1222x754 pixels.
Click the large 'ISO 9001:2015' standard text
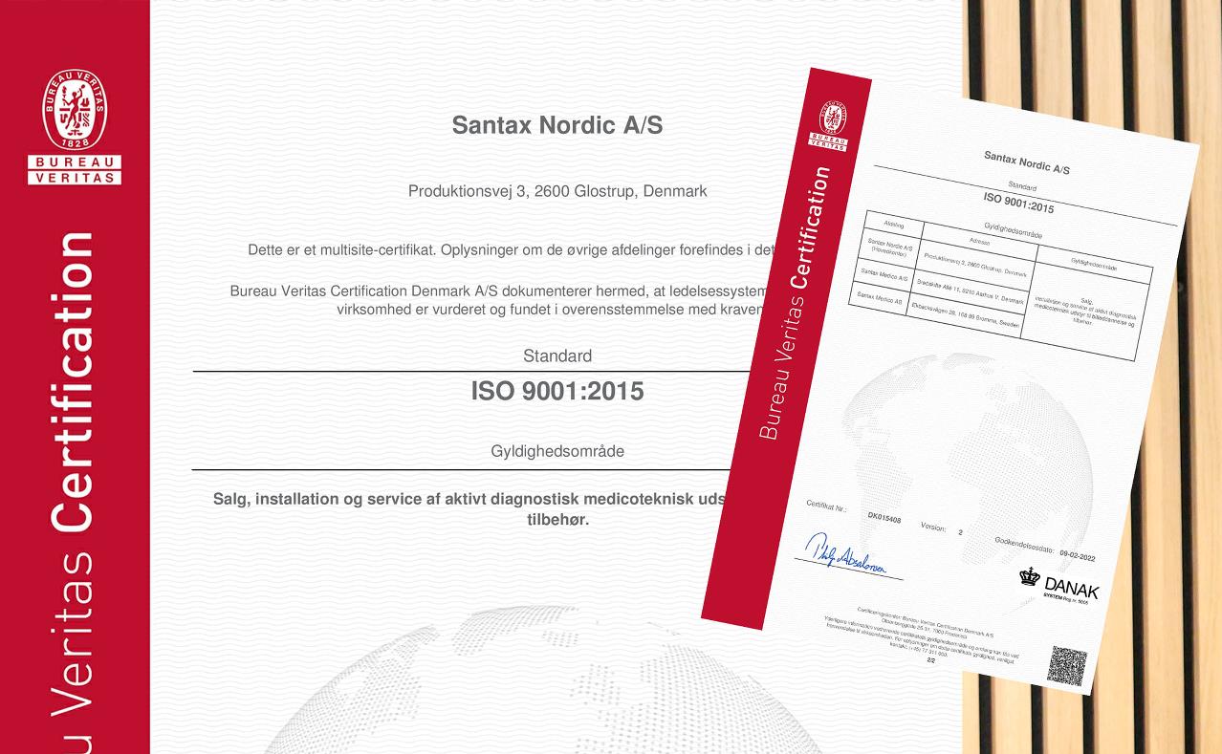point(556,391)
